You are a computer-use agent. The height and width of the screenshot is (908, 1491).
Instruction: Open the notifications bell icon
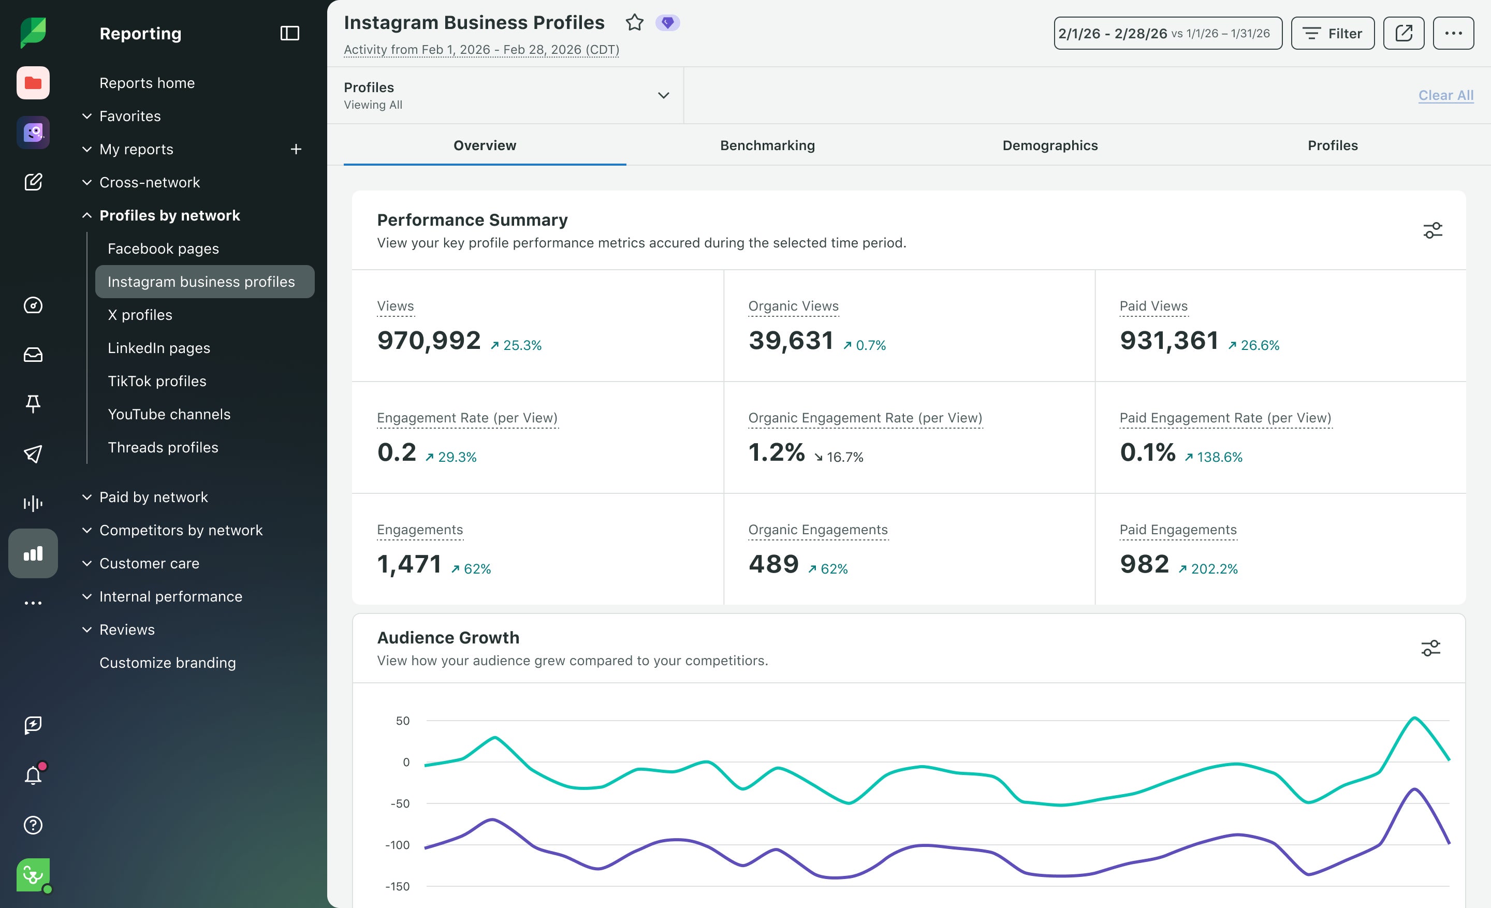pyautogui.click(x=33, y=775)
